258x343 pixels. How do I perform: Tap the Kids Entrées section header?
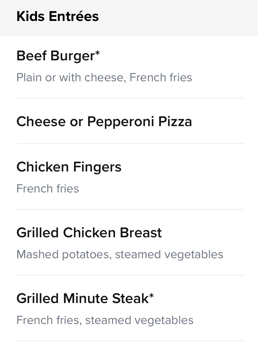click(58, 16)
